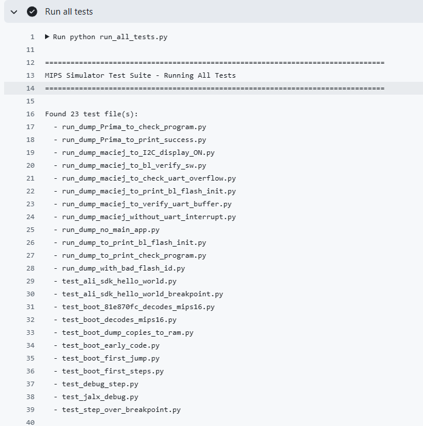423x426 pixels.
Task: Click the run_dump_maciej_to_I2C_display_ON.py log entry
Action: (x=138, y=153)
